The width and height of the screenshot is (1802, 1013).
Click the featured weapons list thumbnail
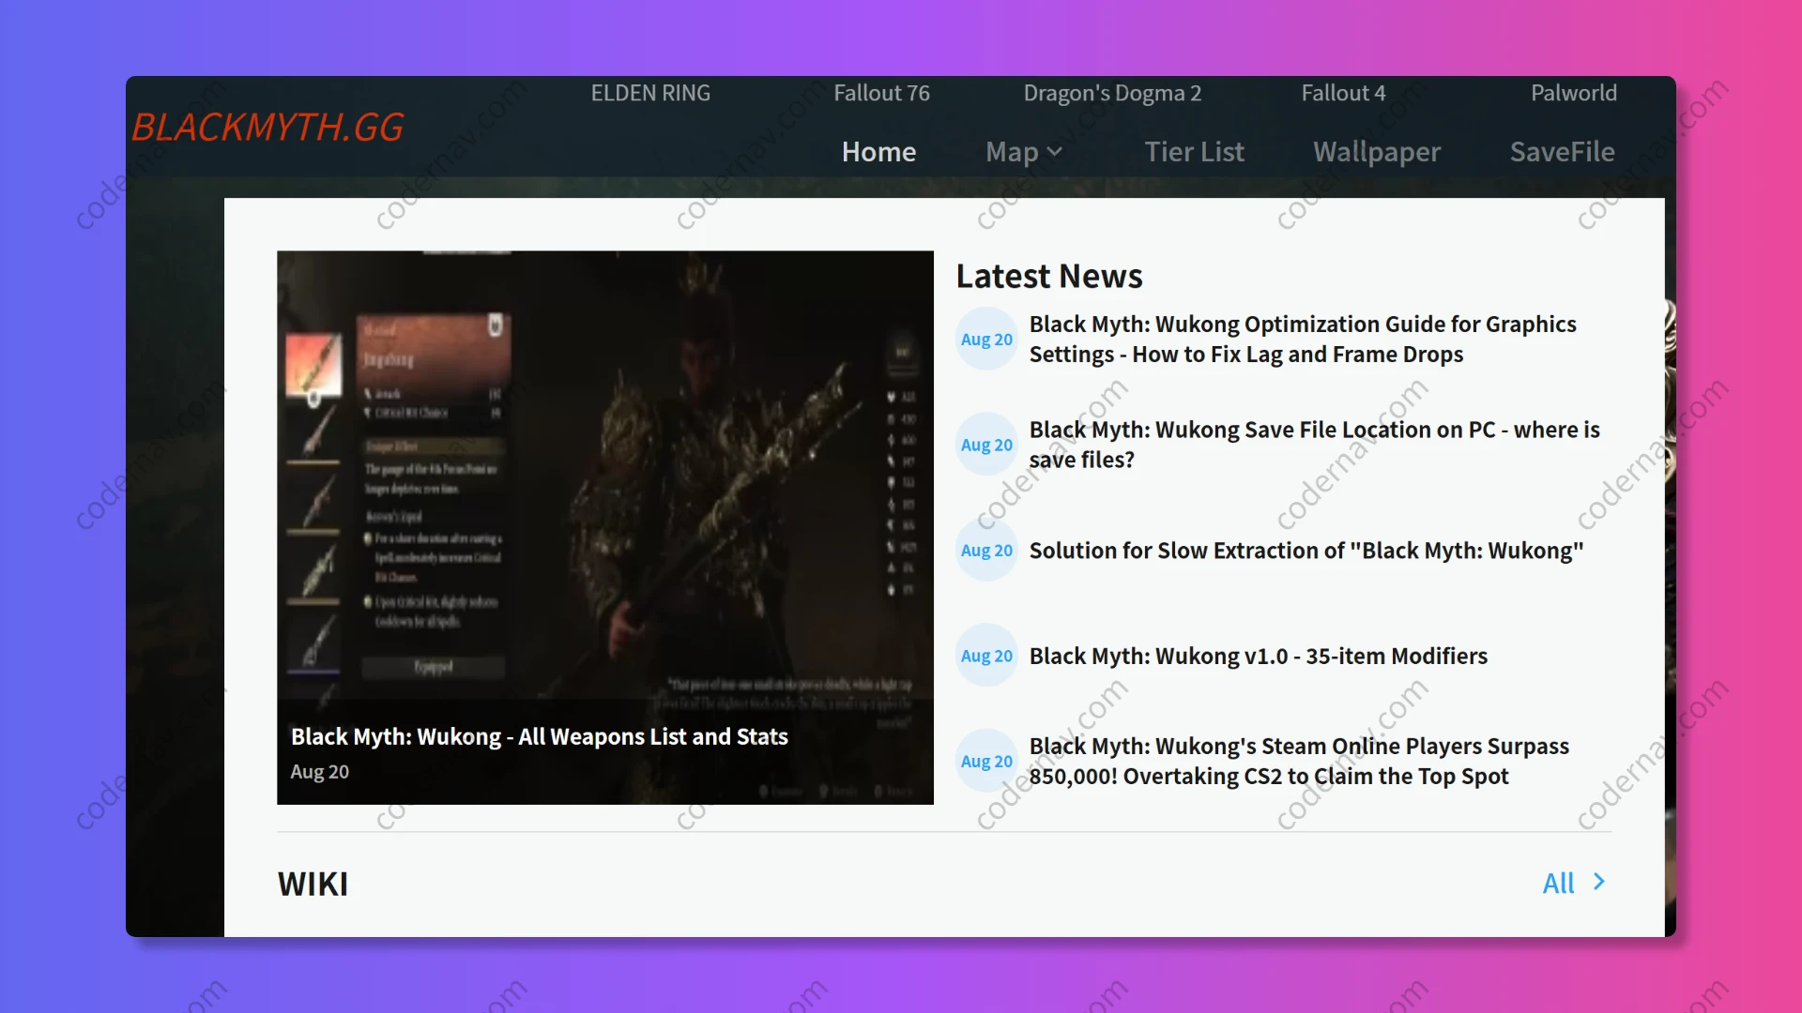coord(604,474)
